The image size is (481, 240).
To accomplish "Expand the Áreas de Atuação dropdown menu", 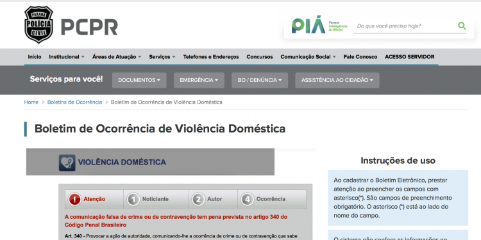I will coord(117,56).
